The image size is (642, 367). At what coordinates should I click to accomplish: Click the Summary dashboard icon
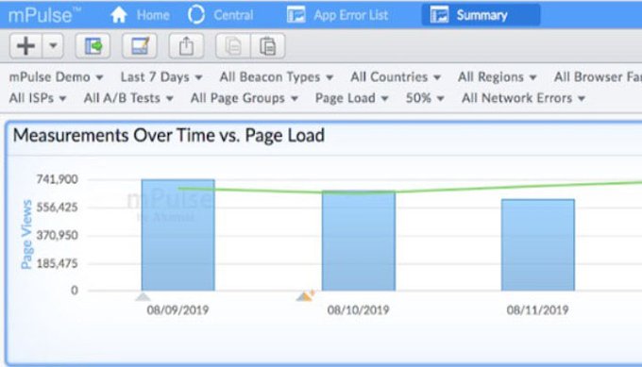pyautogui.click(x=439, y=15)
